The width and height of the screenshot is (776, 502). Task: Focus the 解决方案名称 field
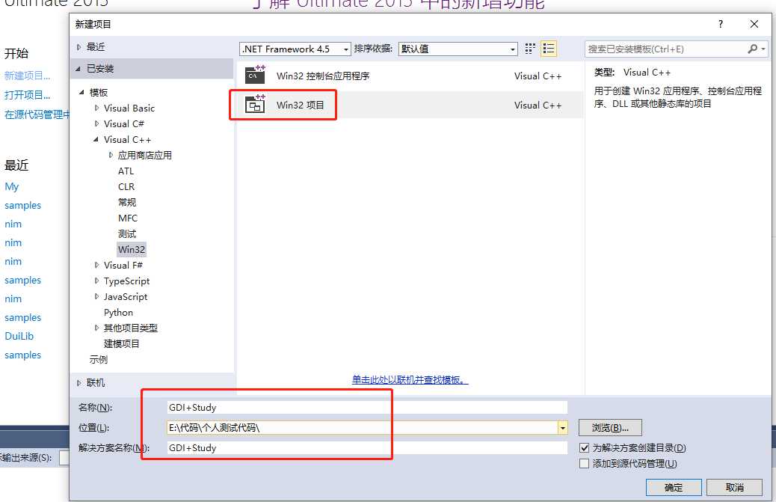(367, 448)
